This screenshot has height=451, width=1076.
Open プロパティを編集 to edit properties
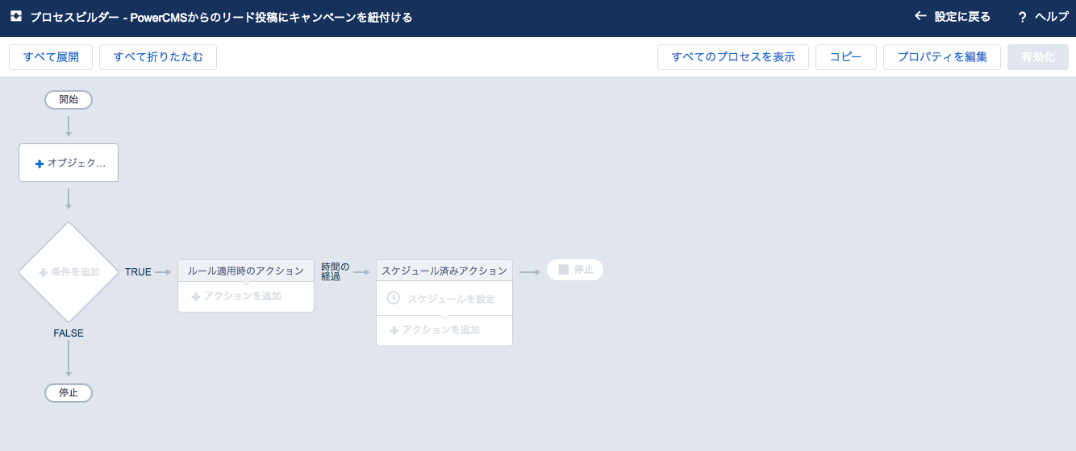tap(941, 57)
